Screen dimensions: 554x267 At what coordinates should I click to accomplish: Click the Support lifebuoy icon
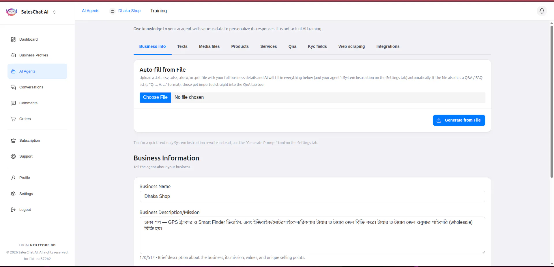pyautogui.click(x=13, y=156)
